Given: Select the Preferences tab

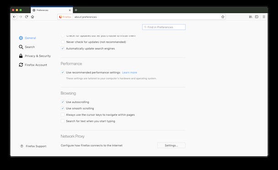Looking at the screenshot, I should [52, 10].
